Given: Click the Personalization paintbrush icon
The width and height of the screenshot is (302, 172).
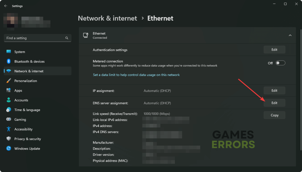Looking at the screenshot, I should pyautogui.click(x=9, y=81).
